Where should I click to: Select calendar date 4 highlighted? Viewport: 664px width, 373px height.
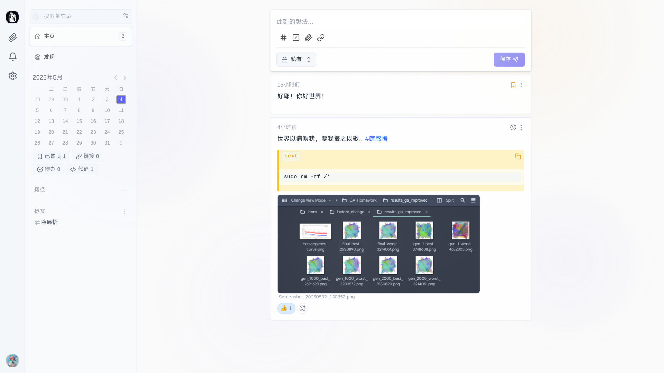click(121, 99)
